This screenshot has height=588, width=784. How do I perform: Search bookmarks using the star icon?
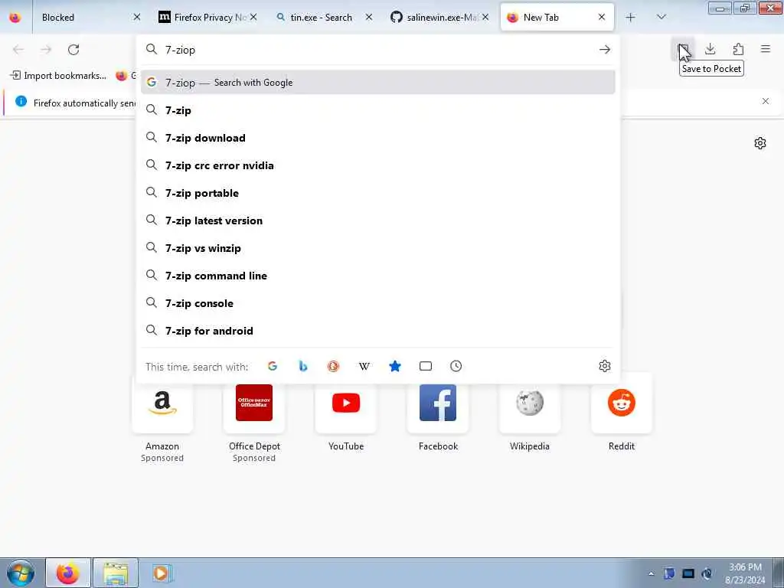pos(395,366)
